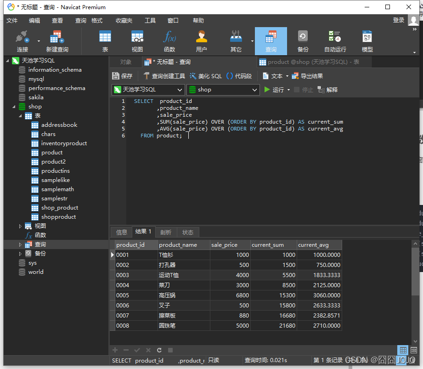Image resolution: width=423 pixels, height=369 pixels.
Task: Open the 帮助 menu
Action: 198,21
